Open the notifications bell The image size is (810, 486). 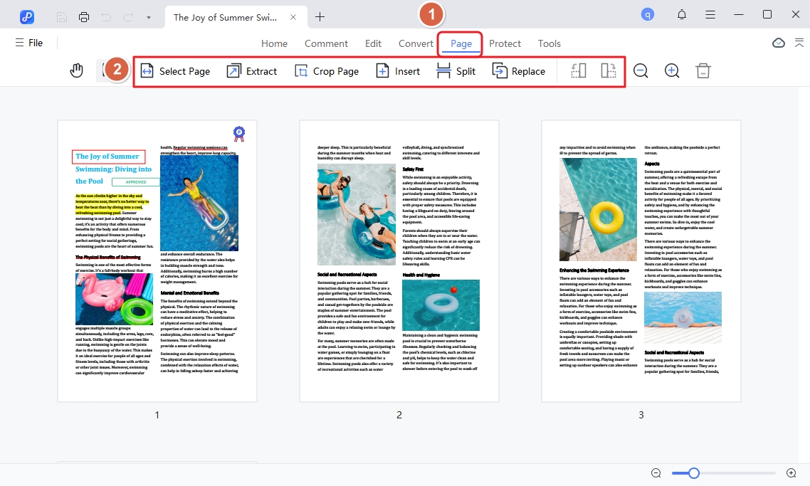(x=682, y=15)
